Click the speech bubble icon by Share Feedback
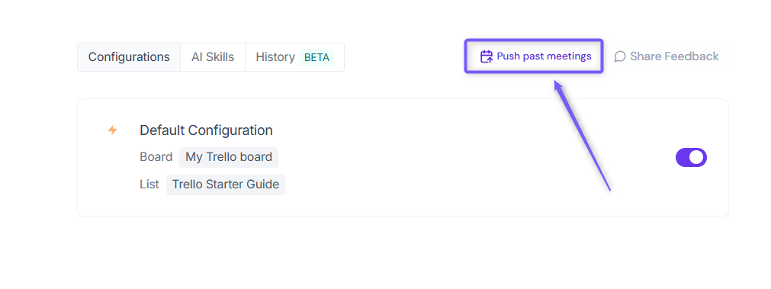The width and height of the screenshot is (771, 289). point(620,56)
